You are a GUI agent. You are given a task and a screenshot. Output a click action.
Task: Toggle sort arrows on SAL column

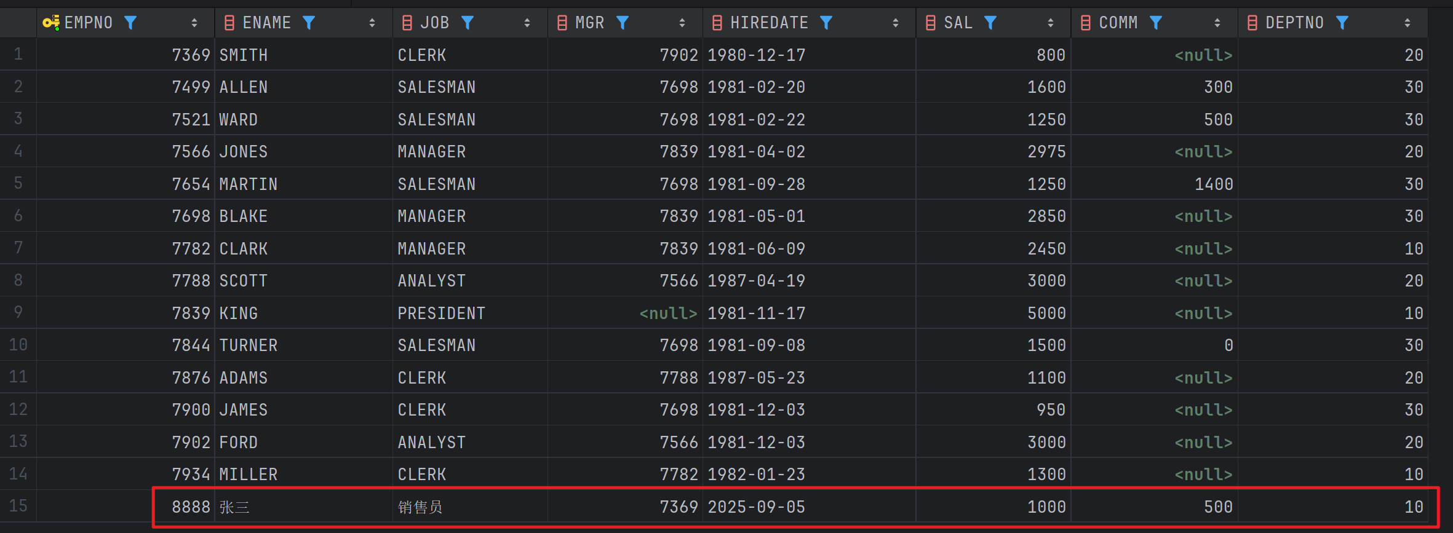point(1051,23)
